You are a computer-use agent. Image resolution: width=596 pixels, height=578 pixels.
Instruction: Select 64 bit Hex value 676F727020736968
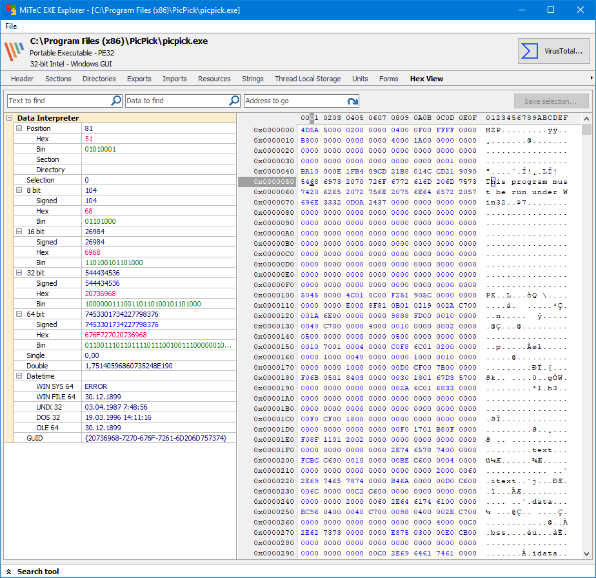[115, 335]
